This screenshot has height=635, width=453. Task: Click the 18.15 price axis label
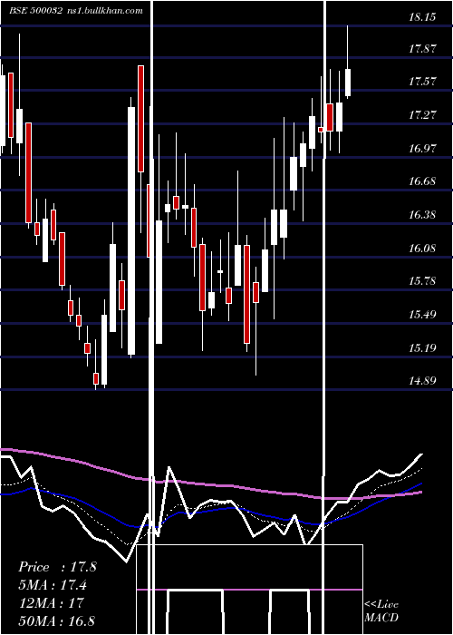(x=422, y=17)
